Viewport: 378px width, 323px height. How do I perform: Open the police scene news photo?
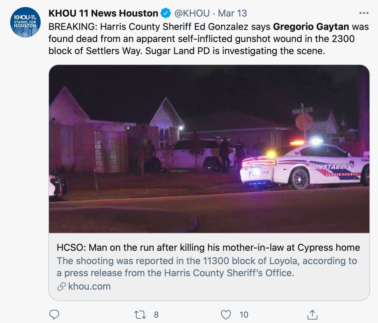pos(209,149)
